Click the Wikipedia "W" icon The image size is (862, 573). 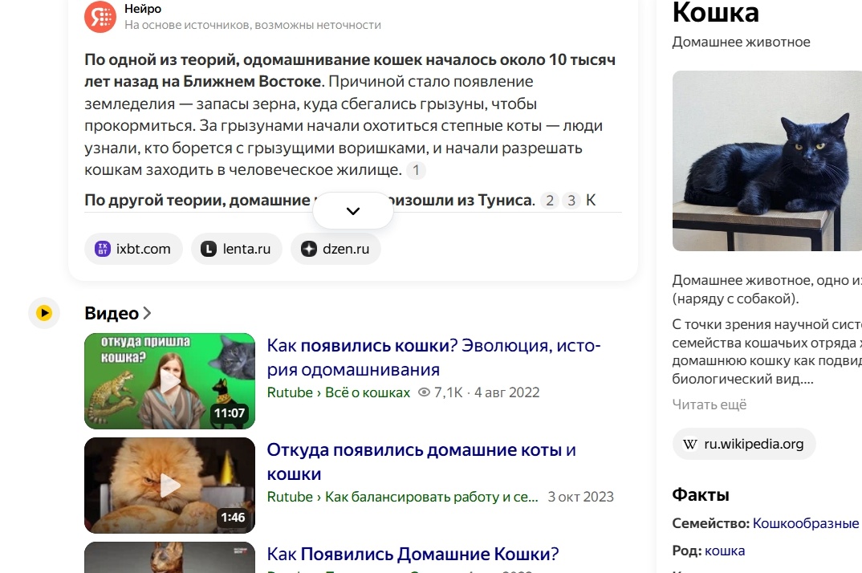click(691, 444)
